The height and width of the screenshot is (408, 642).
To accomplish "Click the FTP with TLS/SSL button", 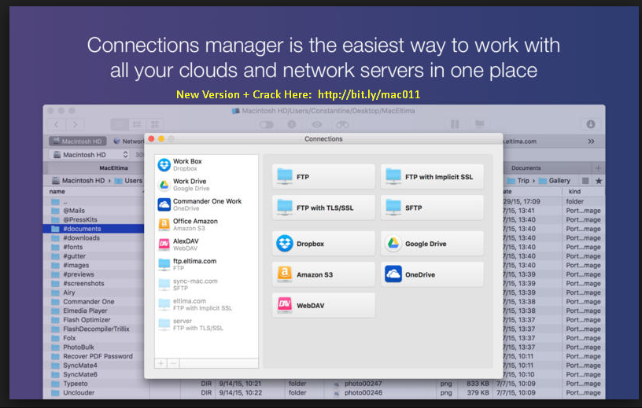I will tap(323, 208).
